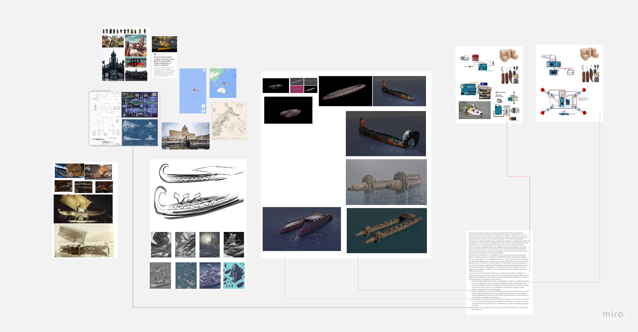Image resolution: width=638 pixels, height=332 pixels.
Task: Click the red pin on the Asia-Australia map
Action: (224, 83)
